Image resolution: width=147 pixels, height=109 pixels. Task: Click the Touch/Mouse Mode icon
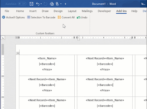pyautogui.click(x=57, y=4)
